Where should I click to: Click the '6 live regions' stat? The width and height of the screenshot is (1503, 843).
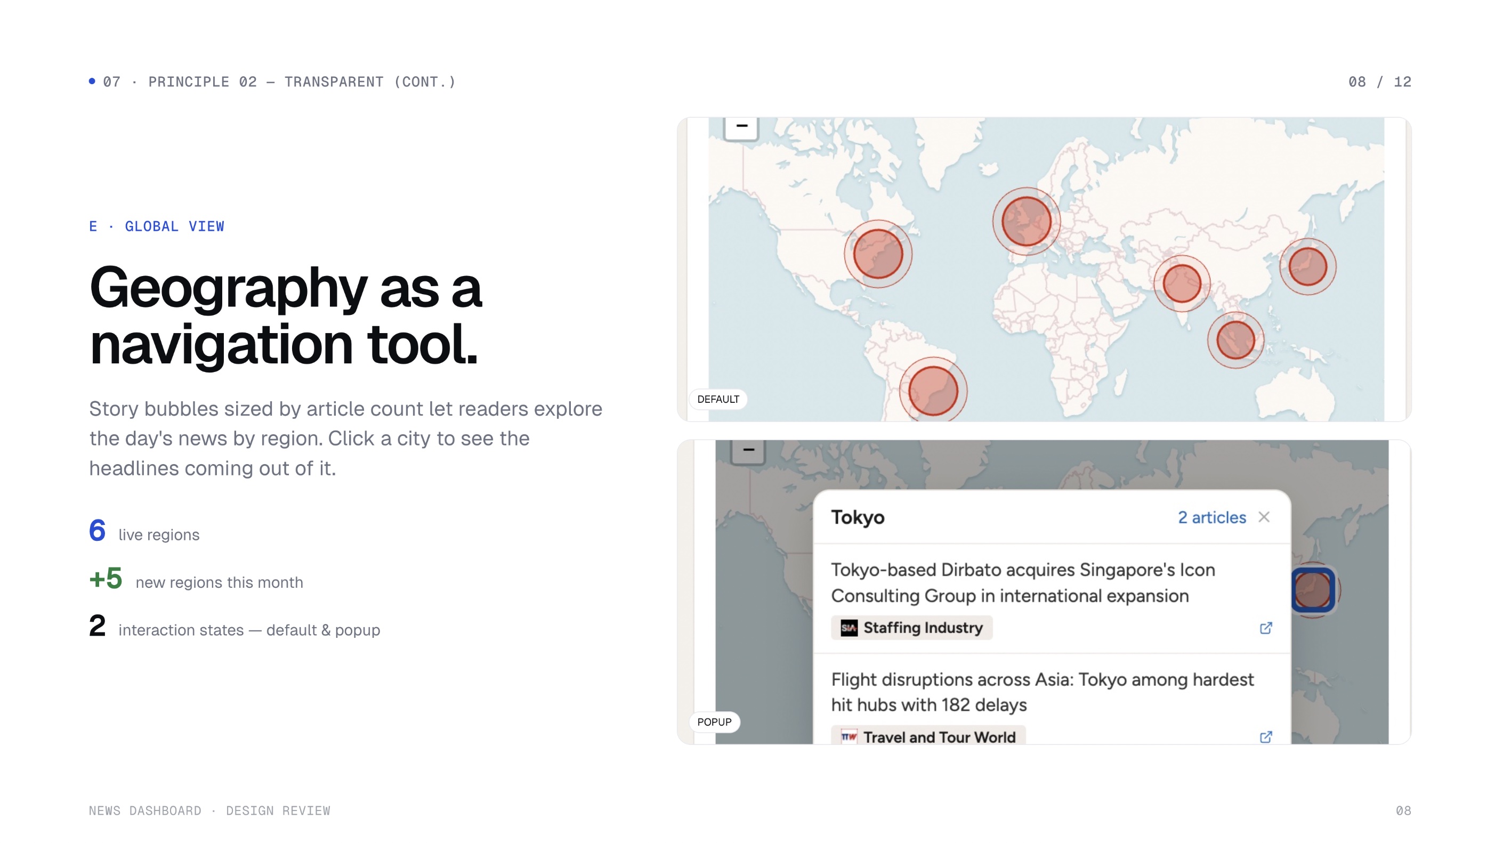[144, 531]
